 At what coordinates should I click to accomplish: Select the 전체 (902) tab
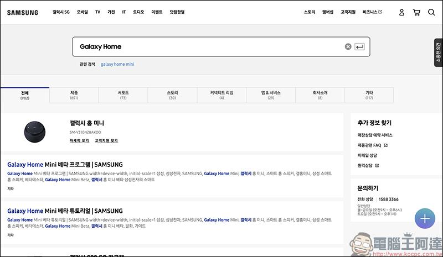click(25, 96)
